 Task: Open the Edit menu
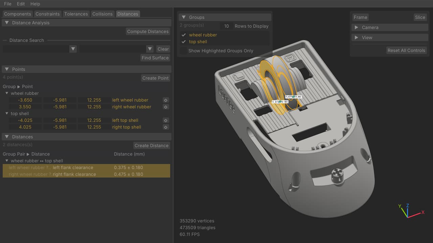coord(21,4)
